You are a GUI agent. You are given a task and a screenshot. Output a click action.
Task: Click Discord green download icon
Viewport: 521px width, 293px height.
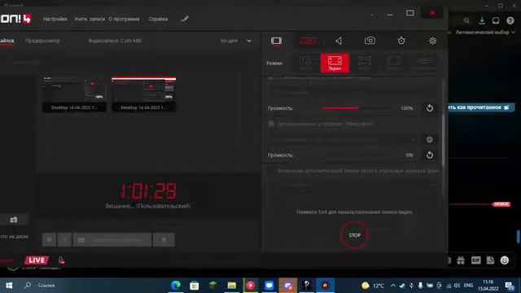click(482, 20)
